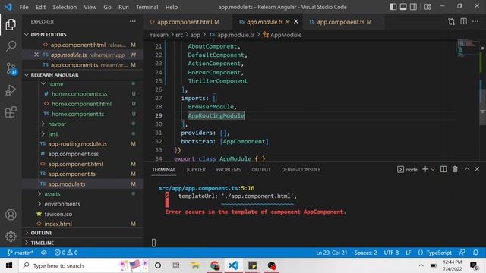Close app.module.ts in Open Editors list
This screenshot has height=273, width=486.
[36, 55]
